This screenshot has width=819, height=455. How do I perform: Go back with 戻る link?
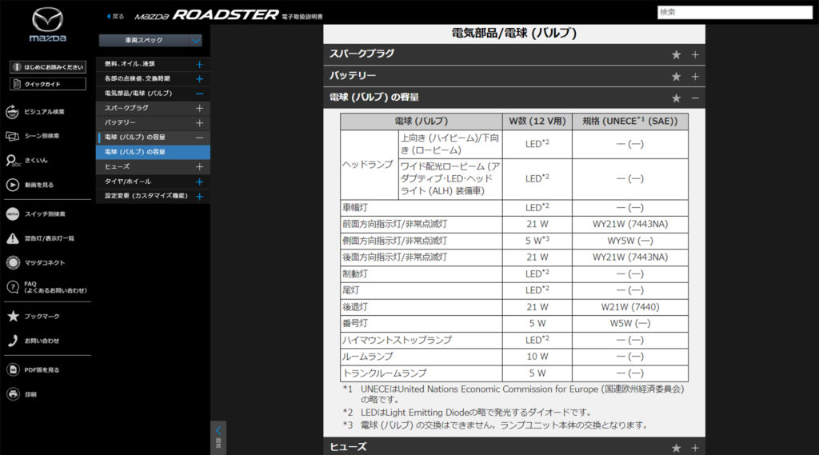click(115, 16)
